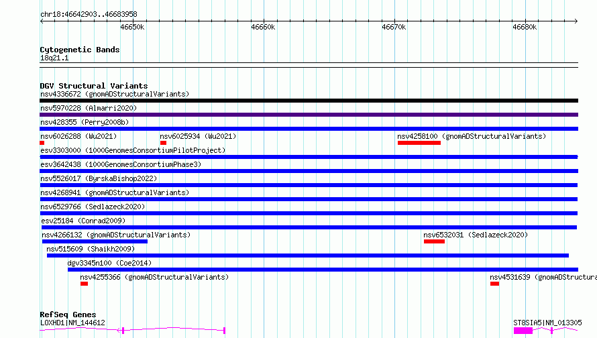This screenshot has height=338, width=597.
Task: Click the LOXHD1|NM_144612 gene label
Action: tap(72, 323)
